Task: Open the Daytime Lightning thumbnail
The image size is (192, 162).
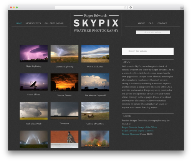Action: (x=65, y=54)
